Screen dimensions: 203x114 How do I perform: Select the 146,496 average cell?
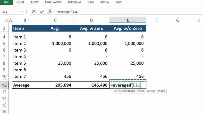[92, 85]
